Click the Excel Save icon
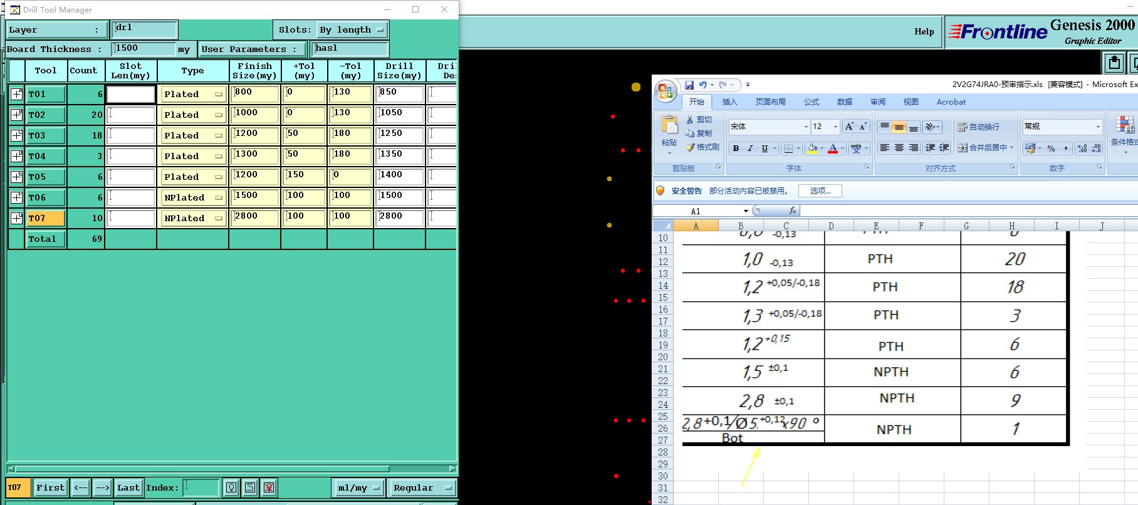The height and width of the screenshot is (505, 1138). (689, 85)
